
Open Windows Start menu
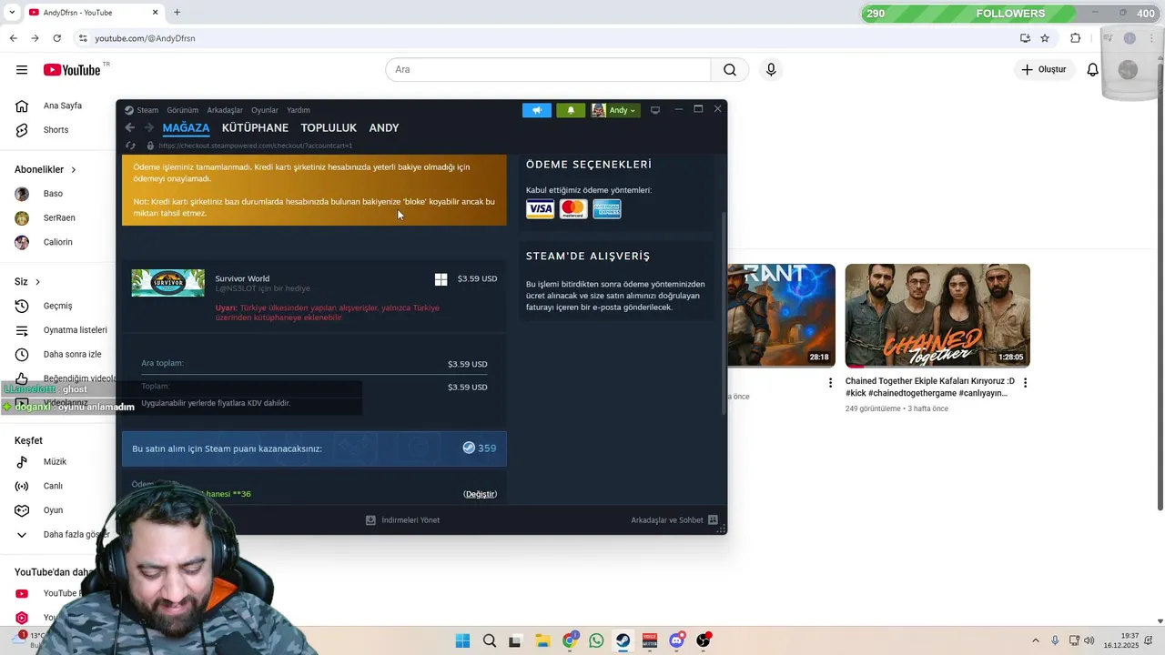click(x=462, y=640)
